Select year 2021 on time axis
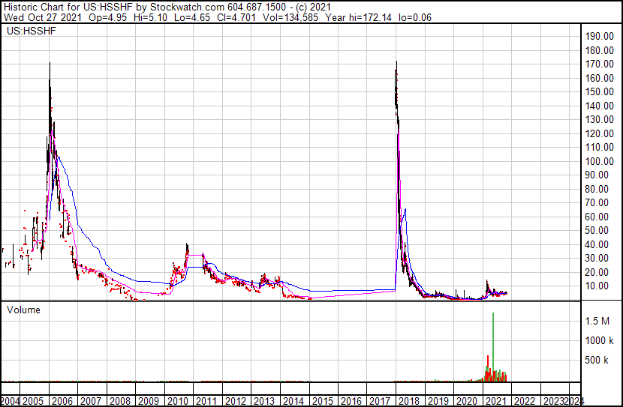The height and width of the screenshot is (407, 623). (495, 401)
